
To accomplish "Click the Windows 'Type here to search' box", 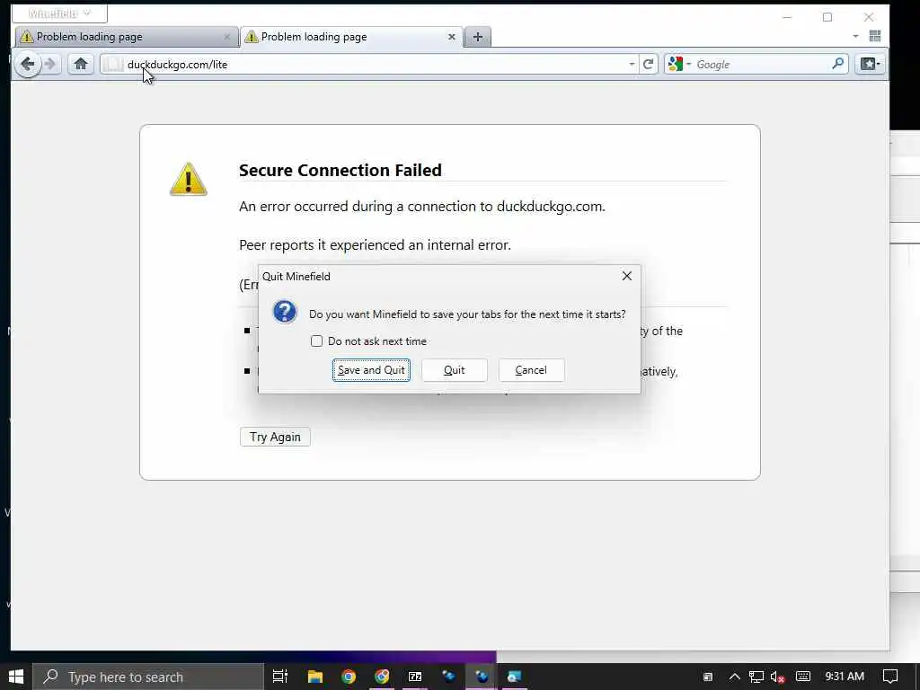I will point(148,677).
